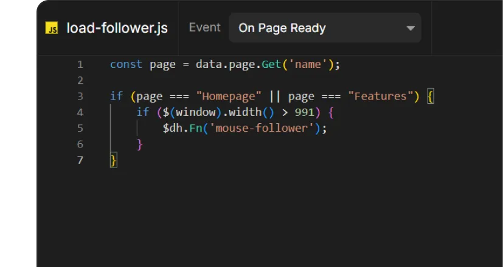This screenshot has width=503, height=267.
Task: Click the const keyword on line 1
Action: click(x=126, y=64)
